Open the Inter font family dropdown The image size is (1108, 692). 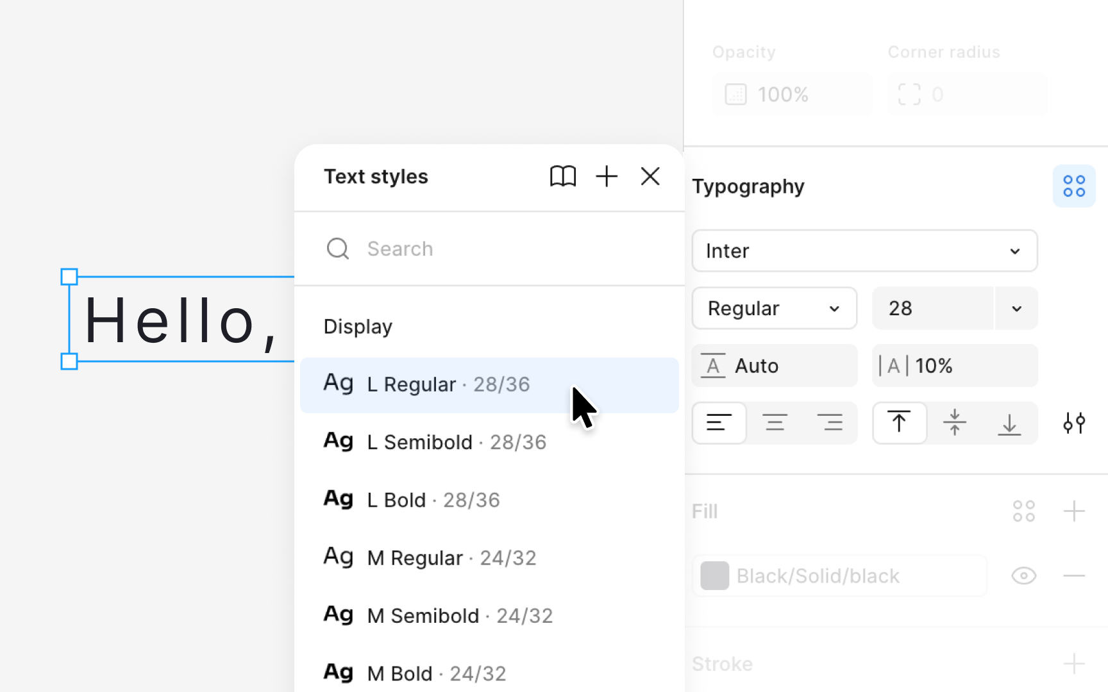pyautogui.click(x=864, y=251)
